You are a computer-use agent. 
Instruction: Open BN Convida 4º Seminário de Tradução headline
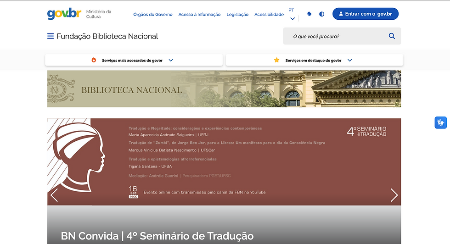157,236
